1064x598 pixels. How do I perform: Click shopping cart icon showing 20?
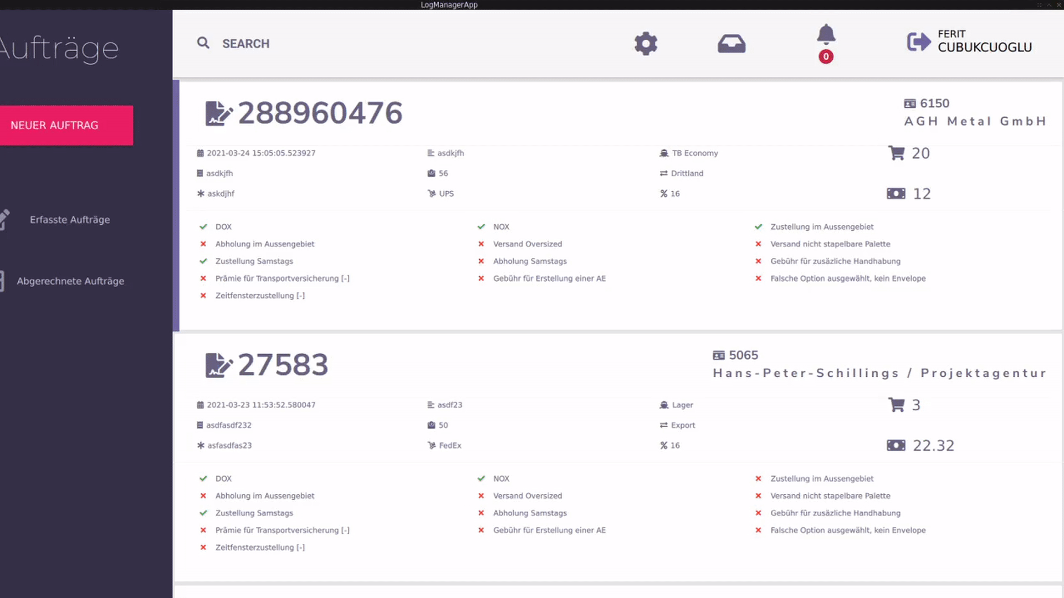[x=896, y=153]
